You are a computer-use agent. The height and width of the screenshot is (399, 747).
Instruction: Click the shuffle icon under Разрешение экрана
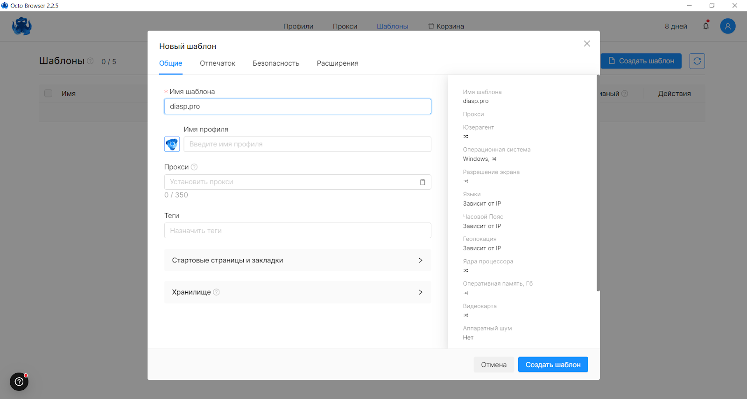(x=465, y=181)
